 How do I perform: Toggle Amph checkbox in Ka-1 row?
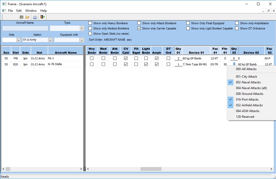click(x=157, y=58)
